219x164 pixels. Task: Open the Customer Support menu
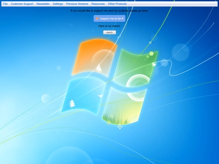coord(22,4)
